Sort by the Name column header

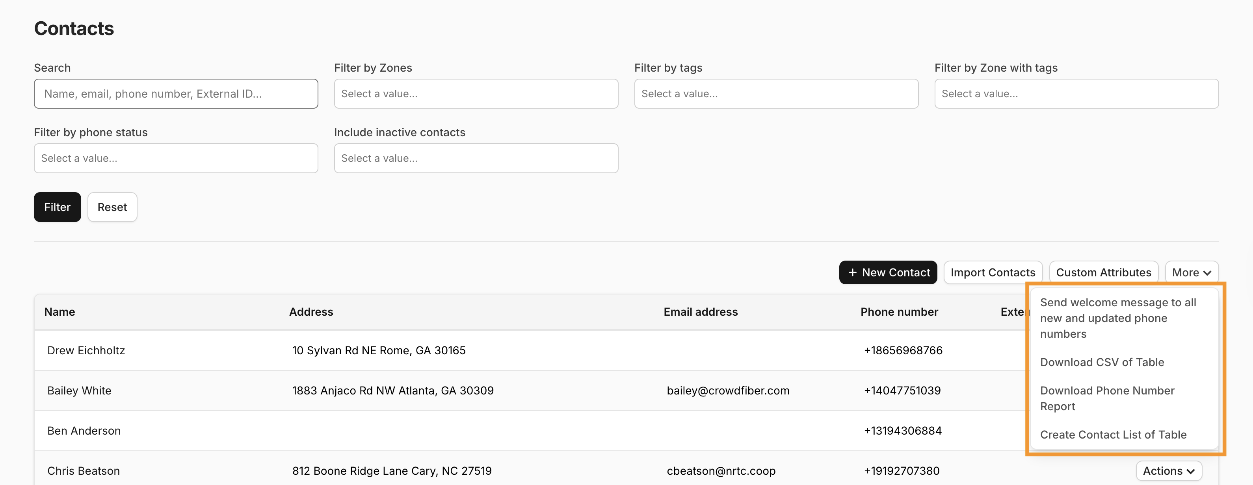pyautogui.click(x=59, y=311)
